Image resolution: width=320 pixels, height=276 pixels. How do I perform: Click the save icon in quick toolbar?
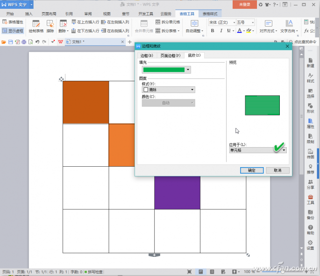point(11,42)
